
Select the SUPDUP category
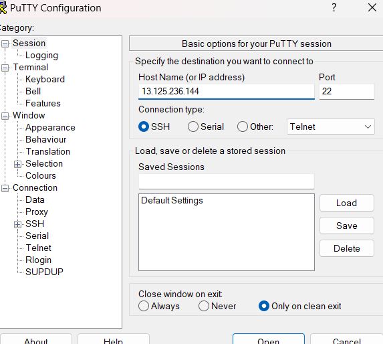44,272
